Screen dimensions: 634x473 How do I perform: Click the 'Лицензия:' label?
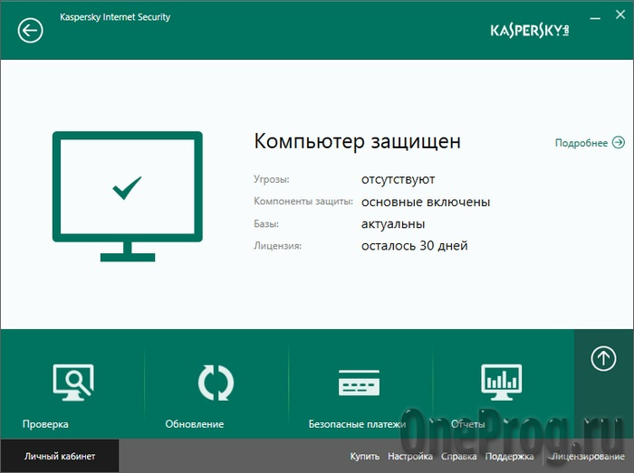coord(278,245)
